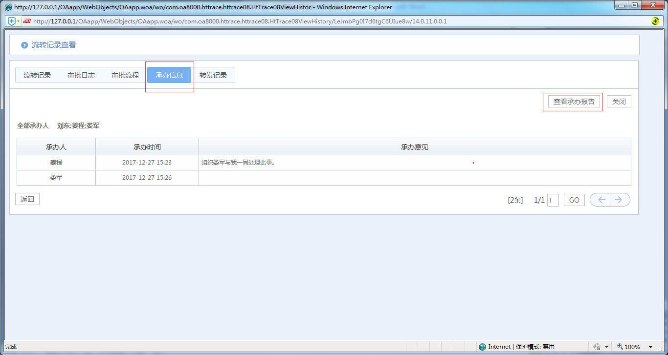Expand the zoom level dropdown arrow
Screen dimensions: 668x355
[x=650, y=347]
